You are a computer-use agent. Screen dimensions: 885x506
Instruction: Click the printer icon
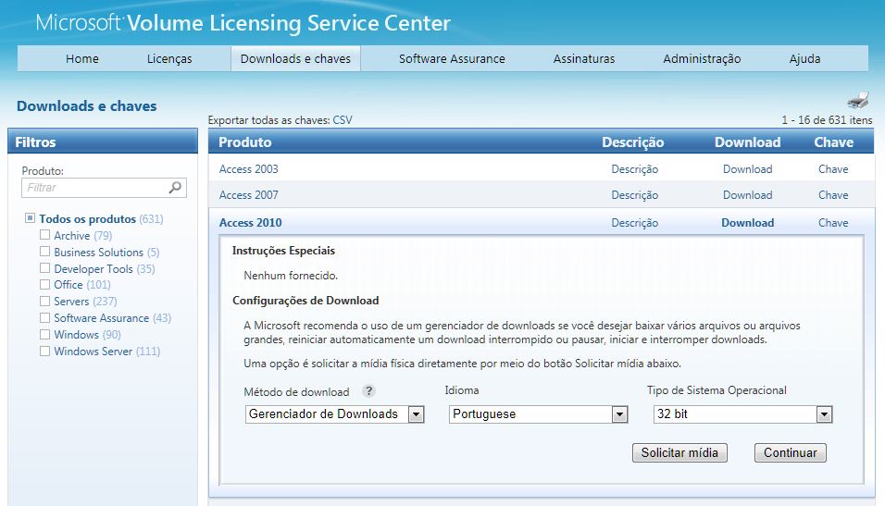coord(858,100)
